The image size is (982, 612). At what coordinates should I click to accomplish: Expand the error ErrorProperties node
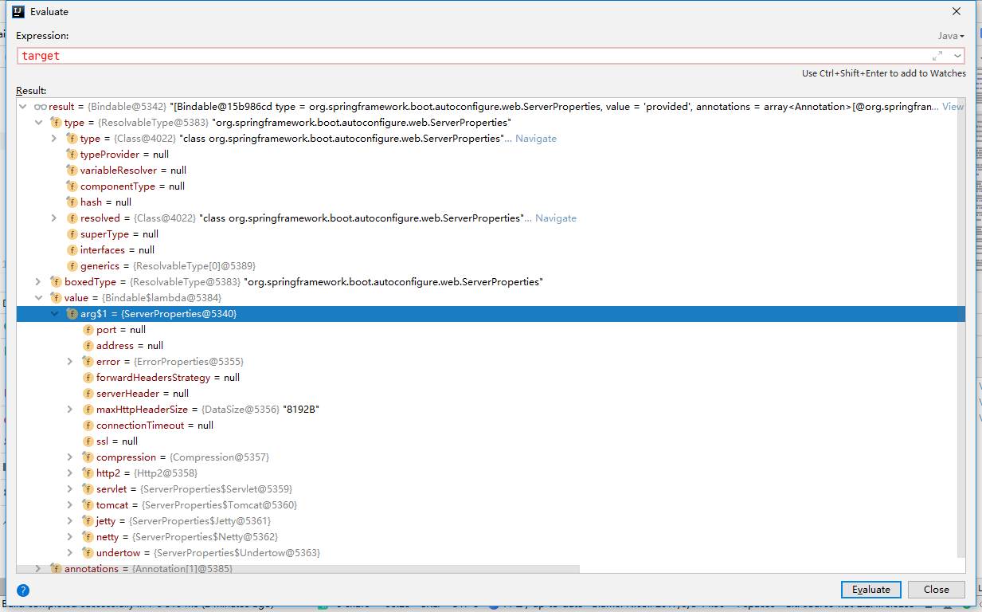coord(71,362)
